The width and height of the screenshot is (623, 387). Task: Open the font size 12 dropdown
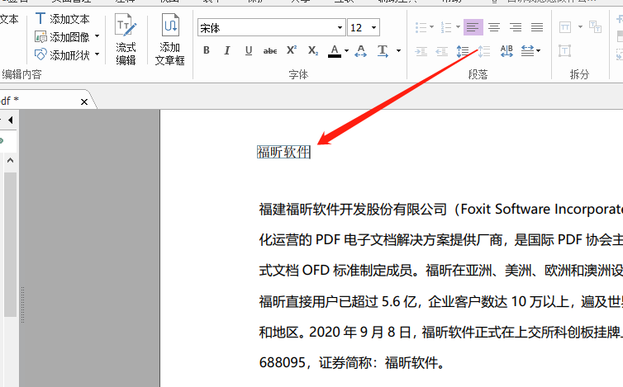[x=373, y=28]
